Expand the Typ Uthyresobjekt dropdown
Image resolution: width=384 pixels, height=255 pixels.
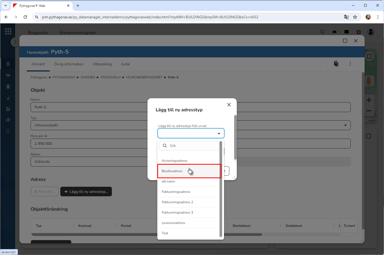click(x=345, y=125)
